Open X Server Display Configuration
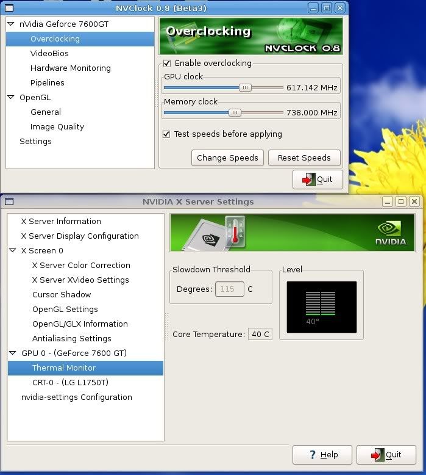 click(x=80, y=236)
